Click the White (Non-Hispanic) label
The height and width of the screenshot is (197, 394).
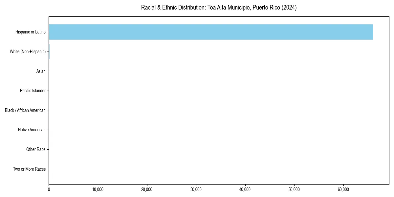click(x=28, y=52)
